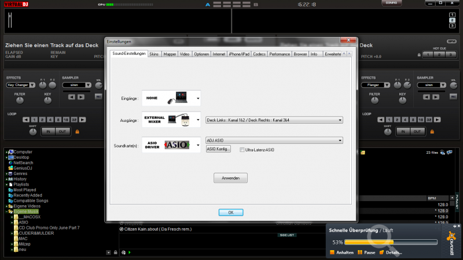The width and height of the screenshot is (463, 260).
Task: Expand the Deck Links Kanal channel dropdown
Action: tap(274, 120)
